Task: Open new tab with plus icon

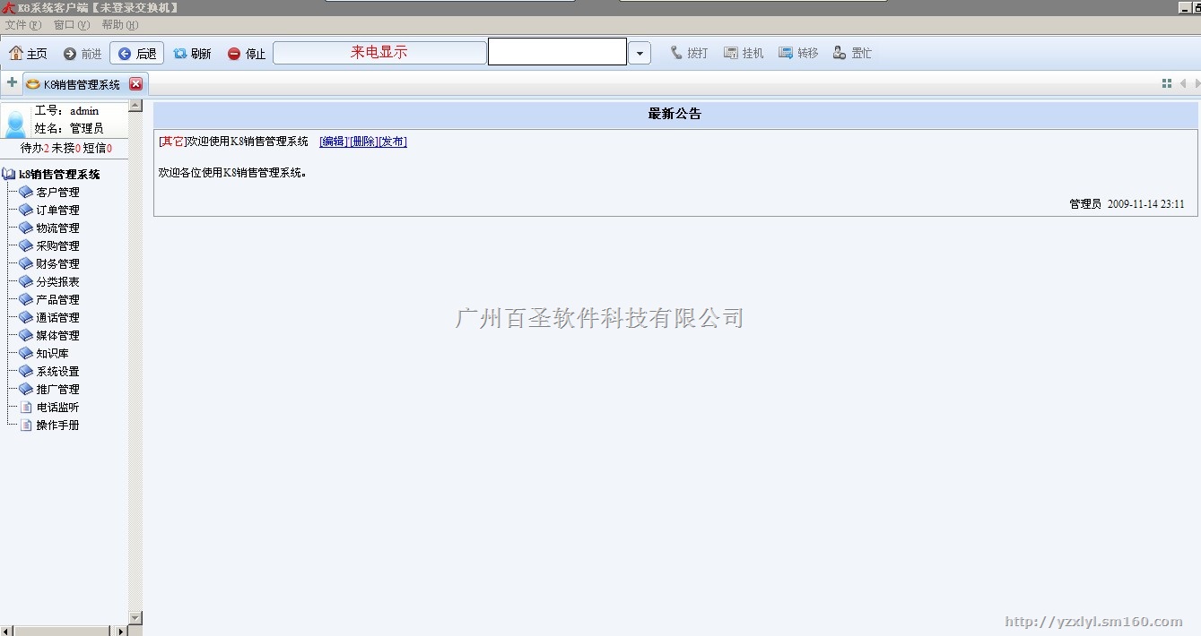Action: tap(12, 83)
